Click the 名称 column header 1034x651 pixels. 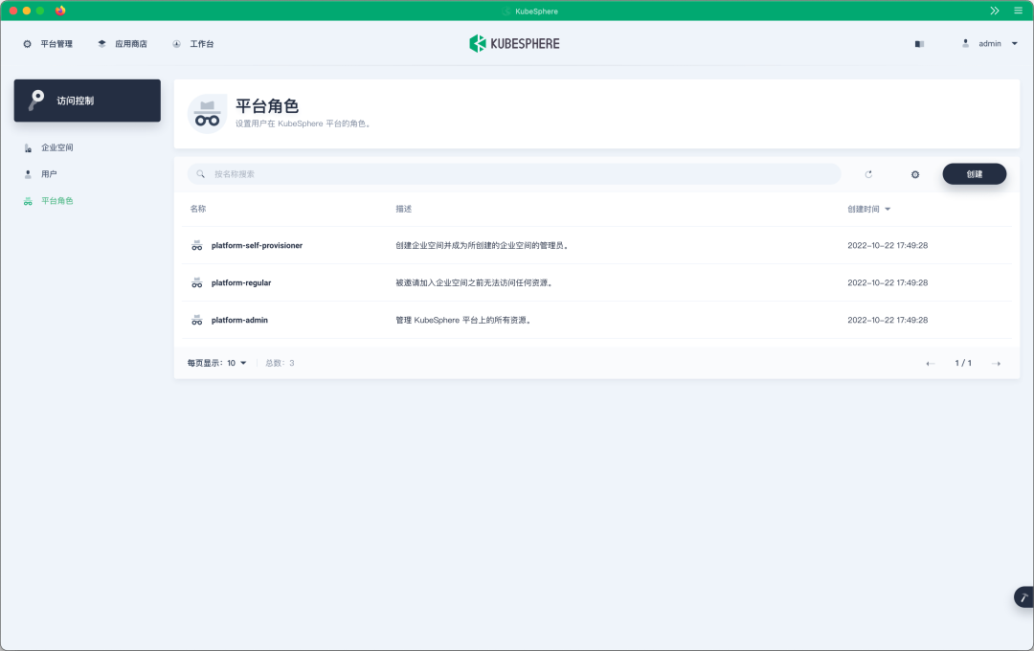click(198, 209)
